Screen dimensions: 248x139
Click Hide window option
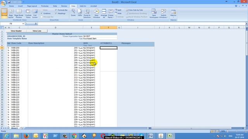pyautogui.click(x=118, y=14)
